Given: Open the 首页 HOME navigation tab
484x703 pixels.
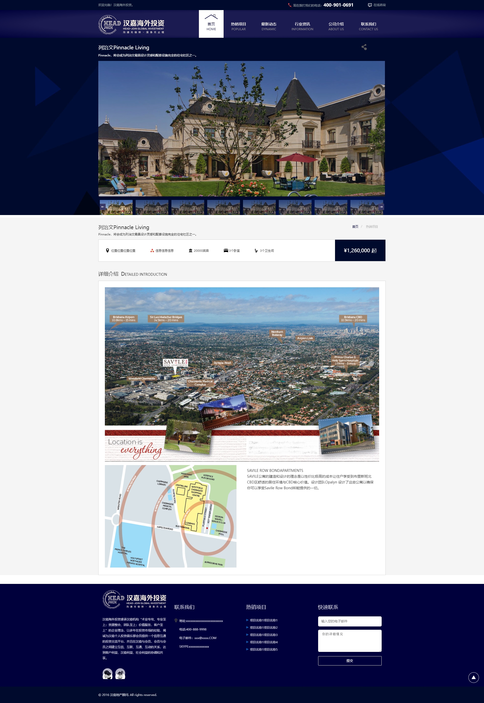Looking at the screenshot, I should point(211,24).
